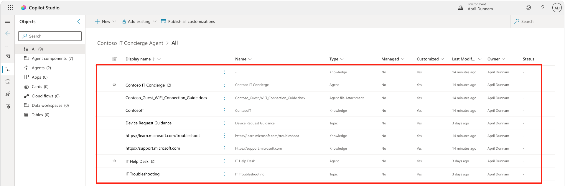Screen dimensions: 565x186
Task: Open more actions for ContosoIT row
Action: tap(225, 110)
